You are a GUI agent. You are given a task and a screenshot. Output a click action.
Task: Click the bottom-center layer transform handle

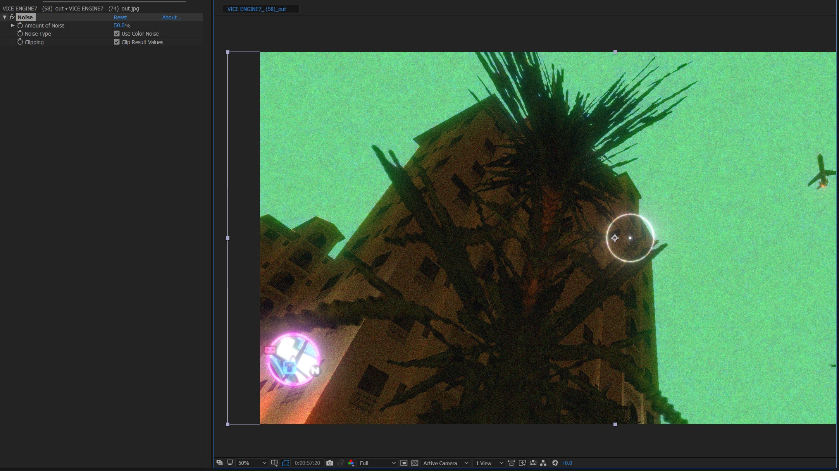pos(615,425)
